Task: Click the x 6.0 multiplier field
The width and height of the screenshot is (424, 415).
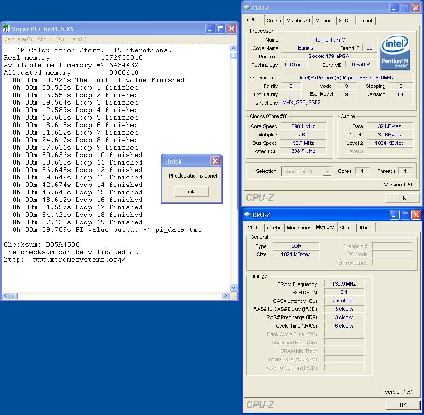Action: pos(303,135)
